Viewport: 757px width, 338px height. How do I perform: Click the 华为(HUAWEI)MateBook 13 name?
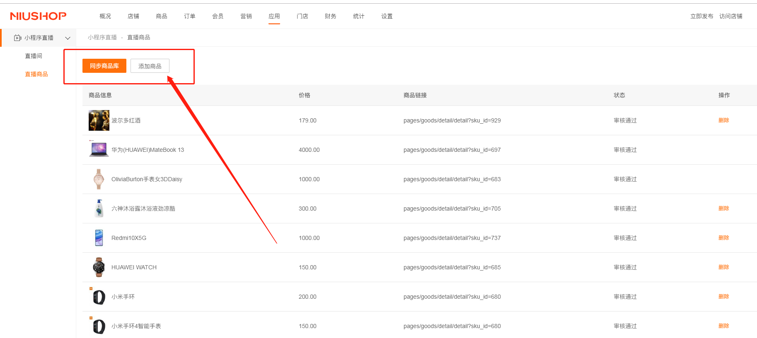(148, 150)
